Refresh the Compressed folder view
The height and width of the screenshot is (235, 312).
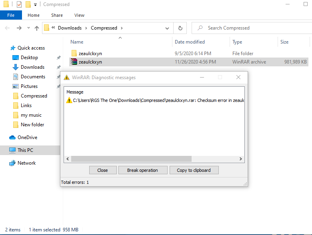tap(180, 28)
